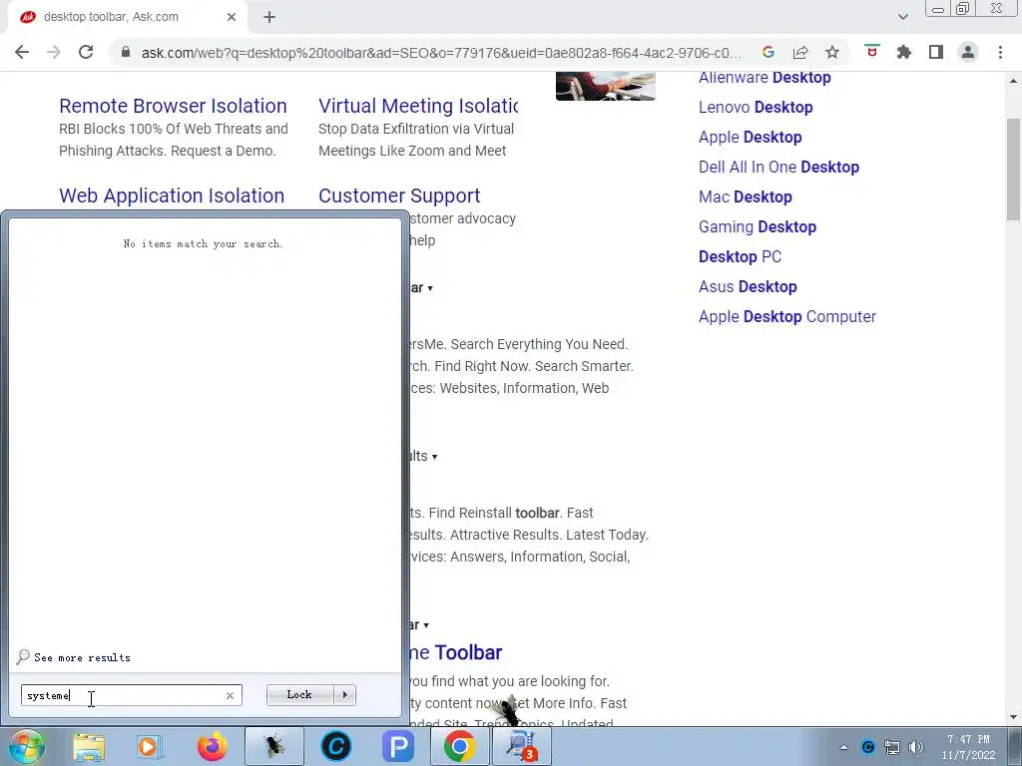
Task: Clear the Start menu search text
Action: pyautogui.click(x=231, y=695)
